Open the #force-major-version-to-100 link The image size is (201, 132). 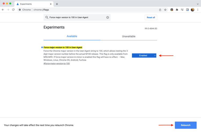(57, 64)
